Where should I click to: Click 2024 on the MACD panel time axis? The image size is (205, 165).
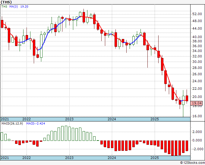point(112,158)
